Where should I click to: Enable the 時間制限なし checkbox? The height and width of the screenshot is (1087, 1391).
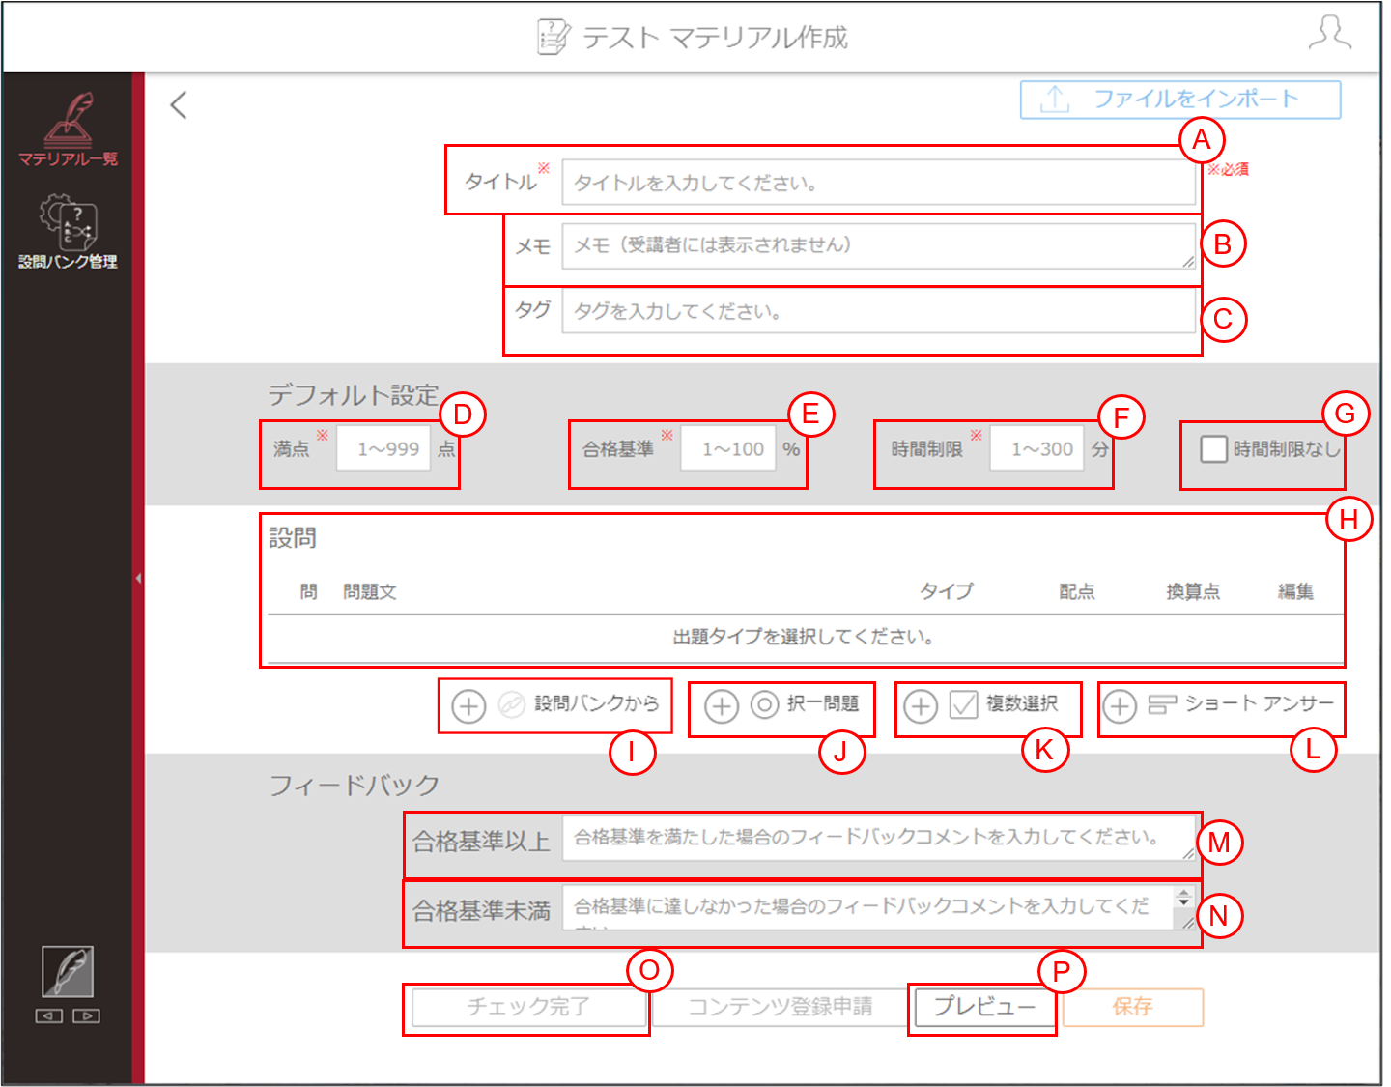click(1213, 449)
